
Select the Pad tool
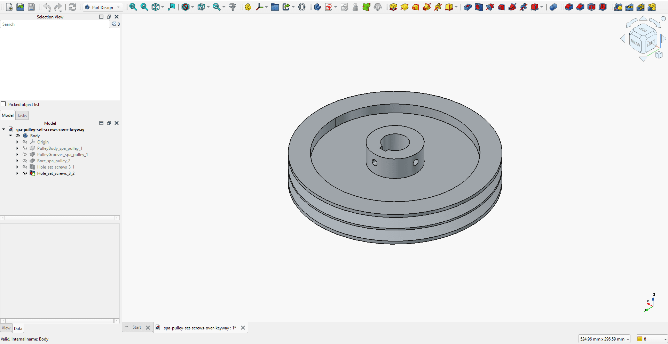point(393,7)
